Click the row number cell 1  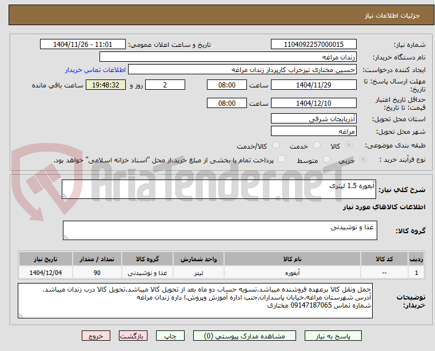click(416, 273)
